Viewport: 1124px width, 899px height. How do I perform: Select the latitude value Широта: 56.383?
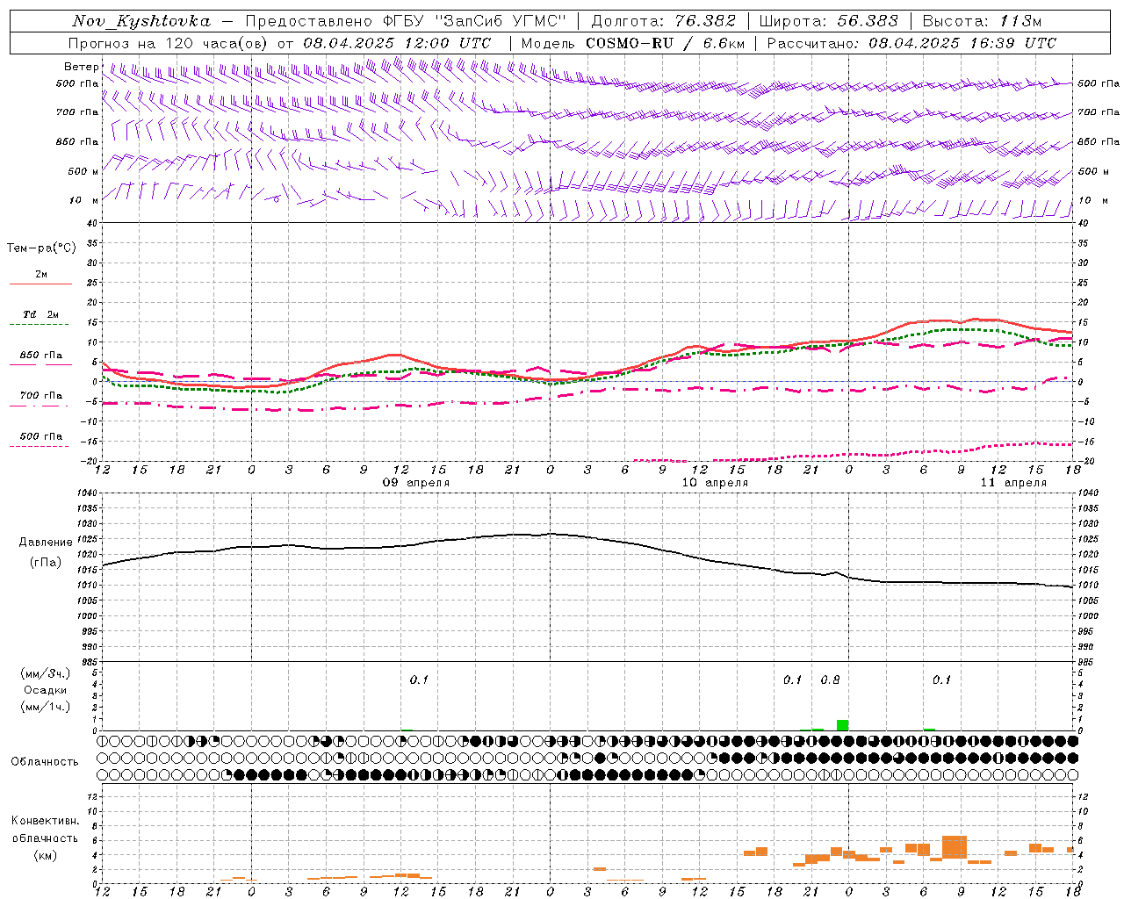829,21
